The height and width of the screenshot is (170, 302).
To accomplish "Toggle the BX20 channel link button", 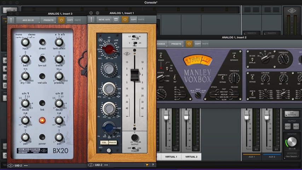I will (x=42, y=103).
